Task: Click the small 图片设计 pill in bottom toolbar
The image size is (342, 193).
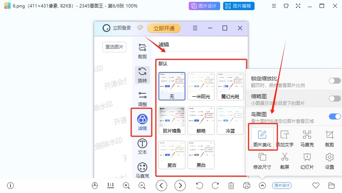Action: coord(282,186)
